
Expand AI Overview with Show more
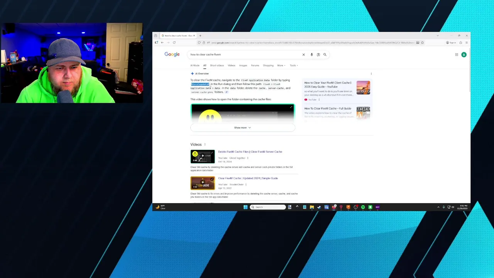tap(242, 127)
